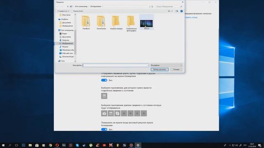Open File Explorer from taskbar
The width and height of the screenshot is (264, 148).
30,145
